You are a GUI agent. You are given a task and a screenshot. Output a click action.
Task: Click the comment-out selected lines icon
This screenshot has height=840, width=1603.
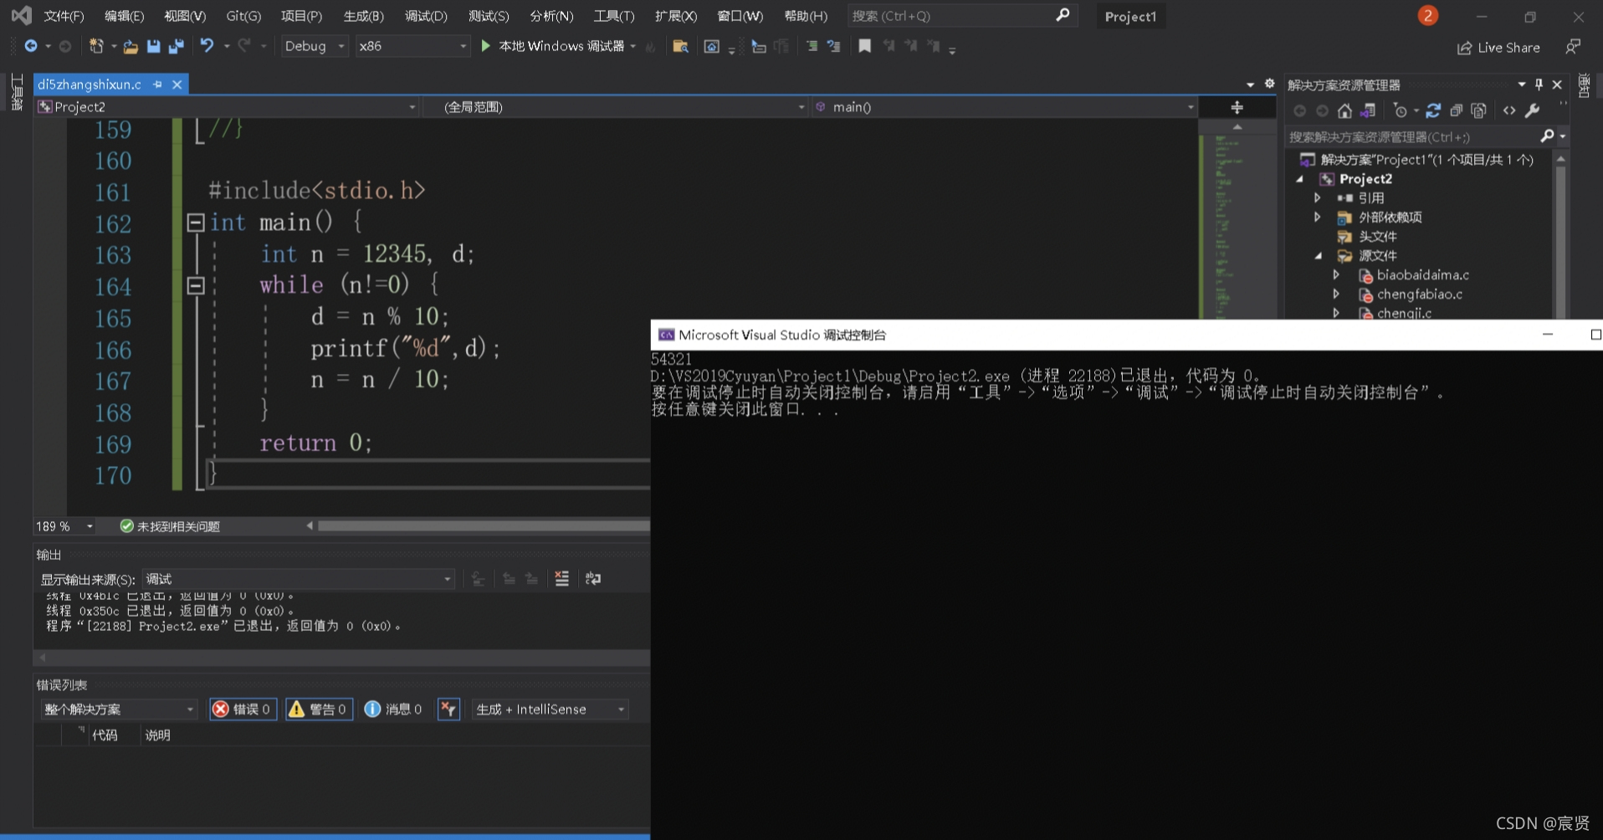click(812, 47)
